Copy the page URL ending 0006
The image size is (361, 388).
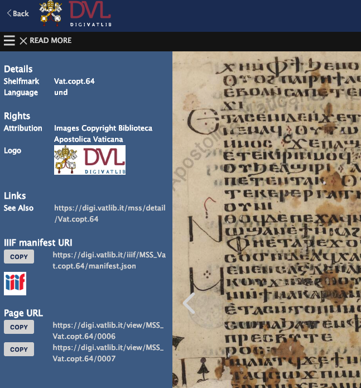click(x=19, y=327)
